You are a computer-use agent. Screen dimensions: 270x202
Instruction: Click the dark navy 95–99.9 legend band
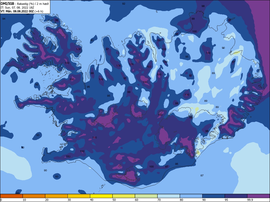click(236, 196)
